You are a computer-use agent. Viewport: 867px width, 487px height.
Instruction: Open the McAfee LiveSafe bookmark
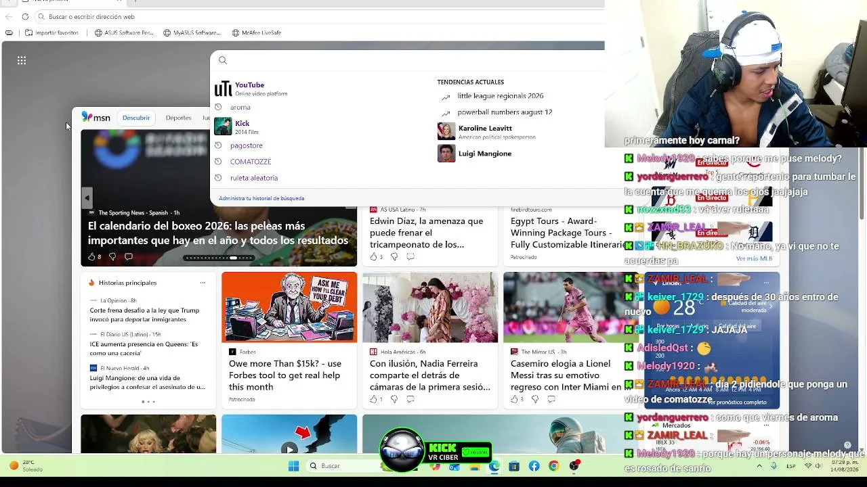tap(256, 32)
